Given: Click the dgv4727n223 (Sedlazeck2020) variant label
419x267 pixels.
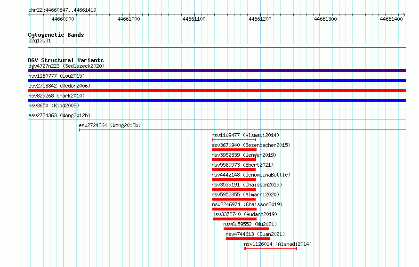Looking at the screenshot, I should (x=66, y=66).
